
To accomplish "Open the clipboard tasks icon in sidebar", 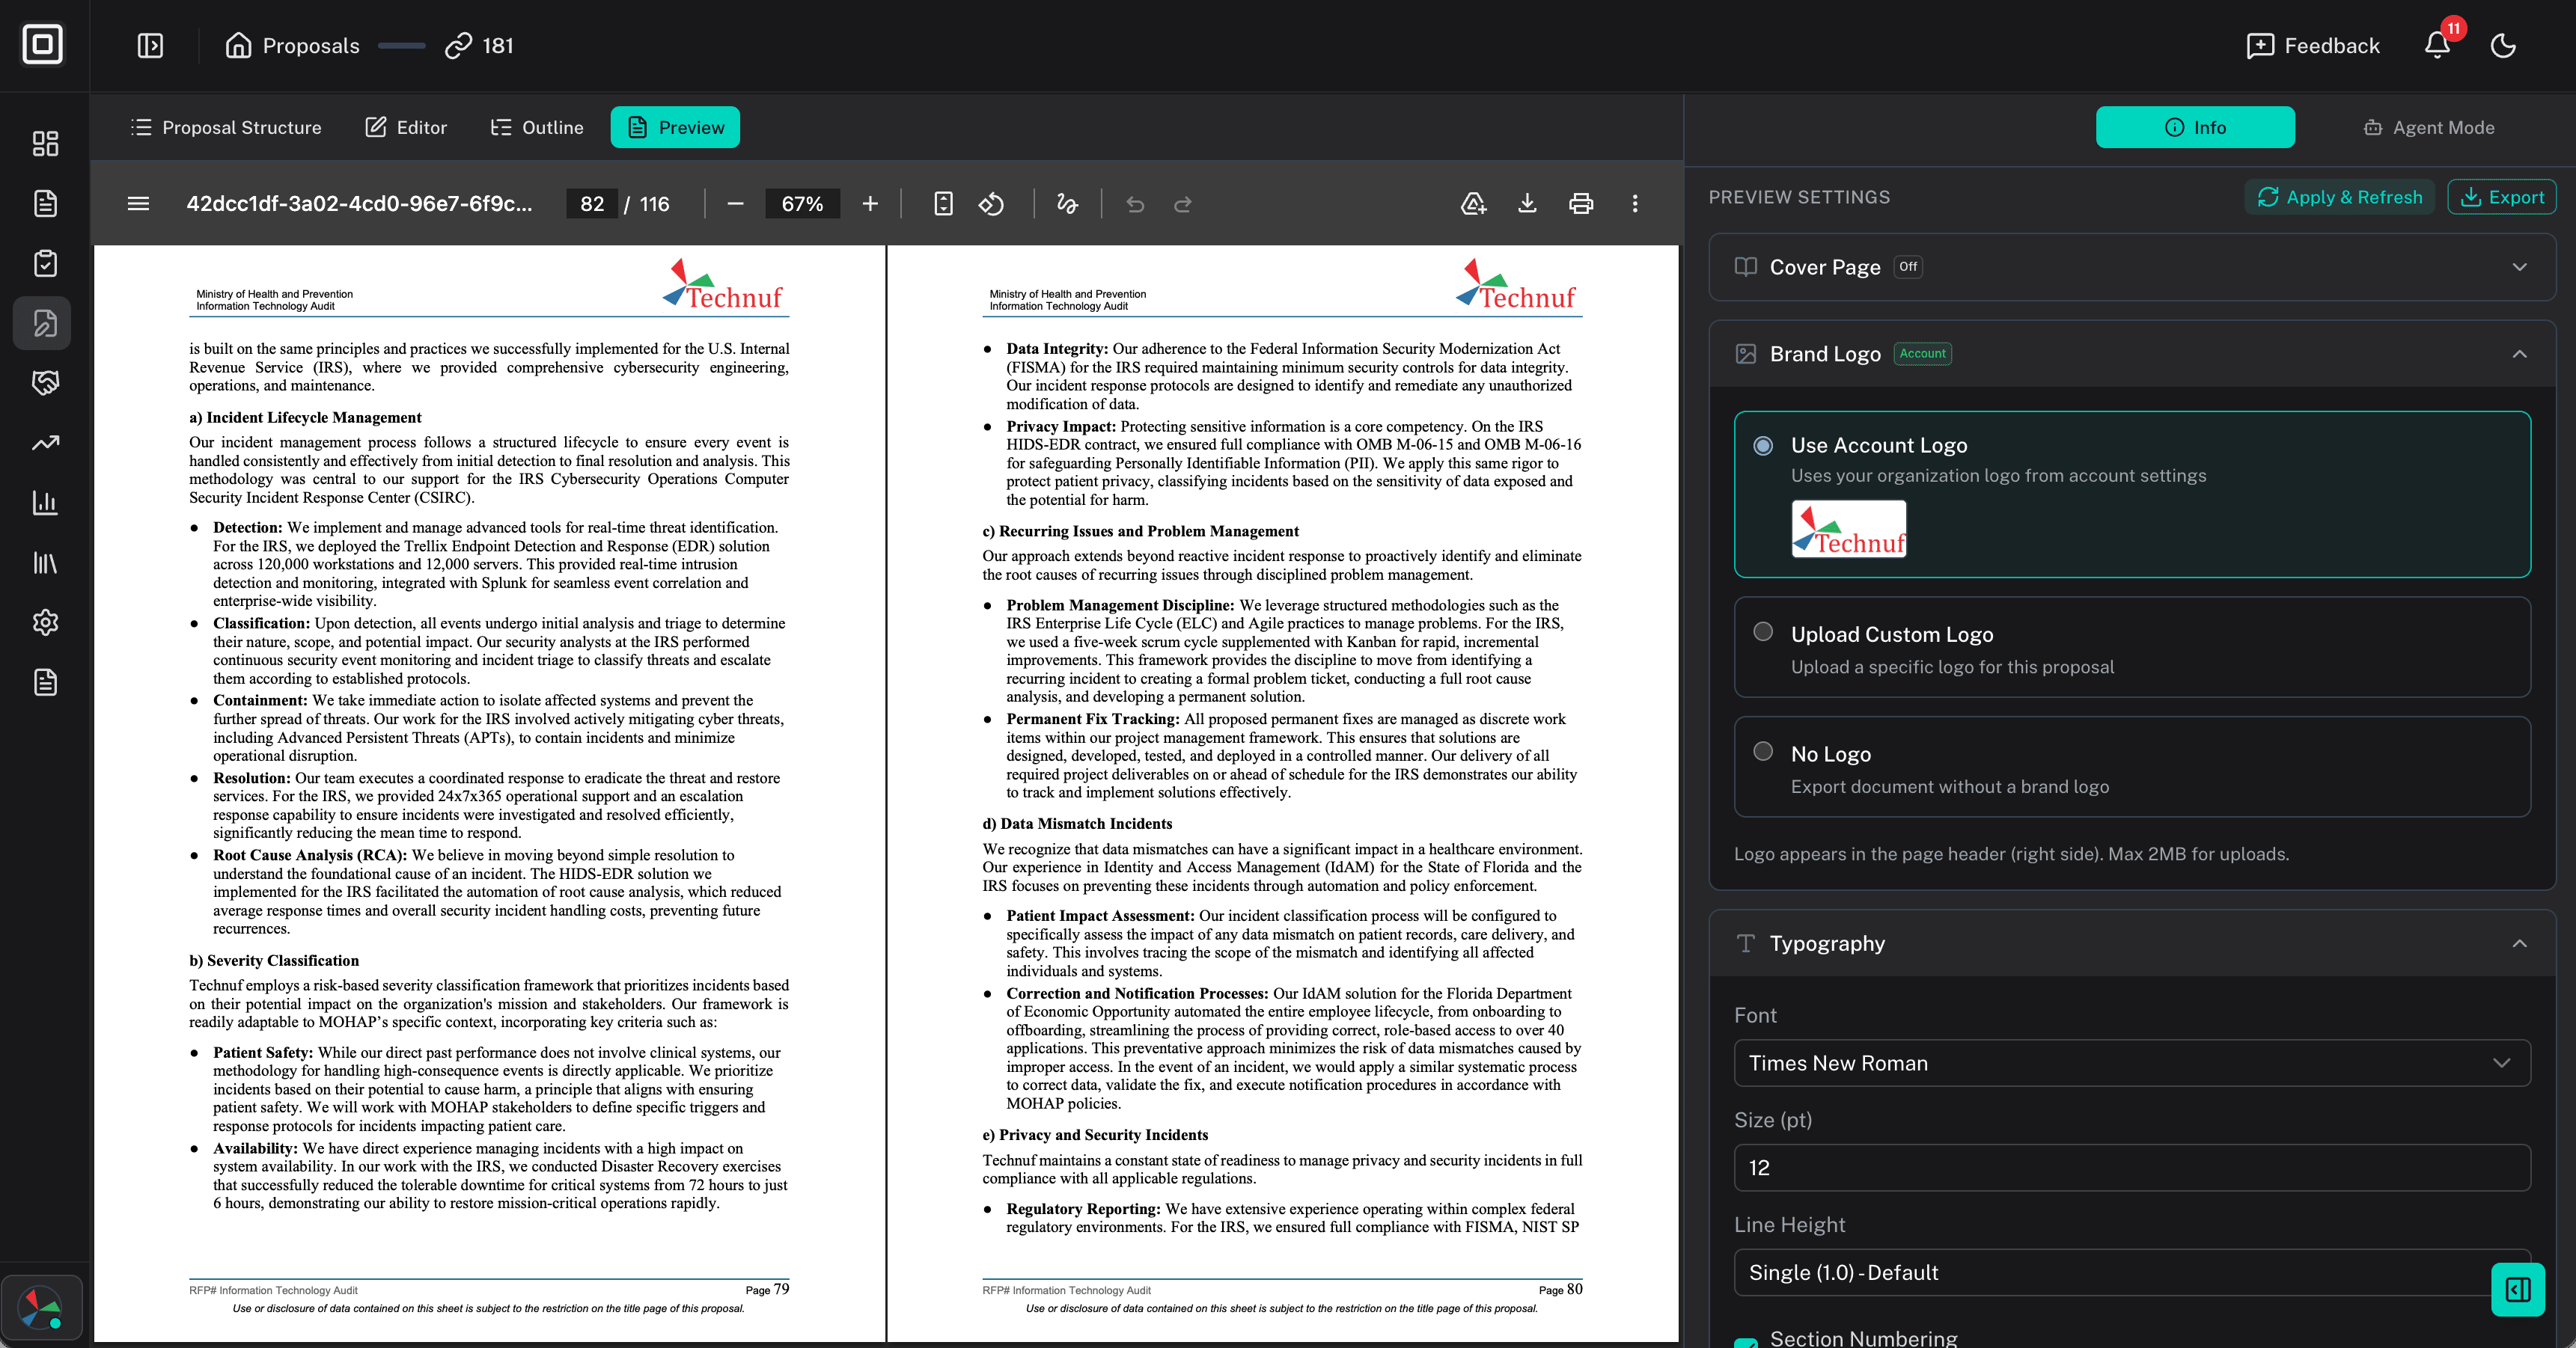I will click(44, 263).
